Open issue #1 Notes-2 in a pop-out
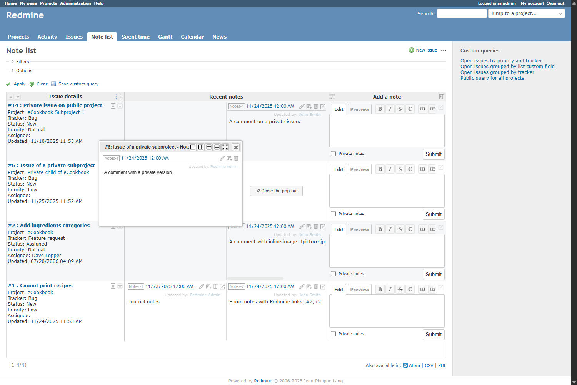This screenshot has width=577, height=385. click(323, 286)
